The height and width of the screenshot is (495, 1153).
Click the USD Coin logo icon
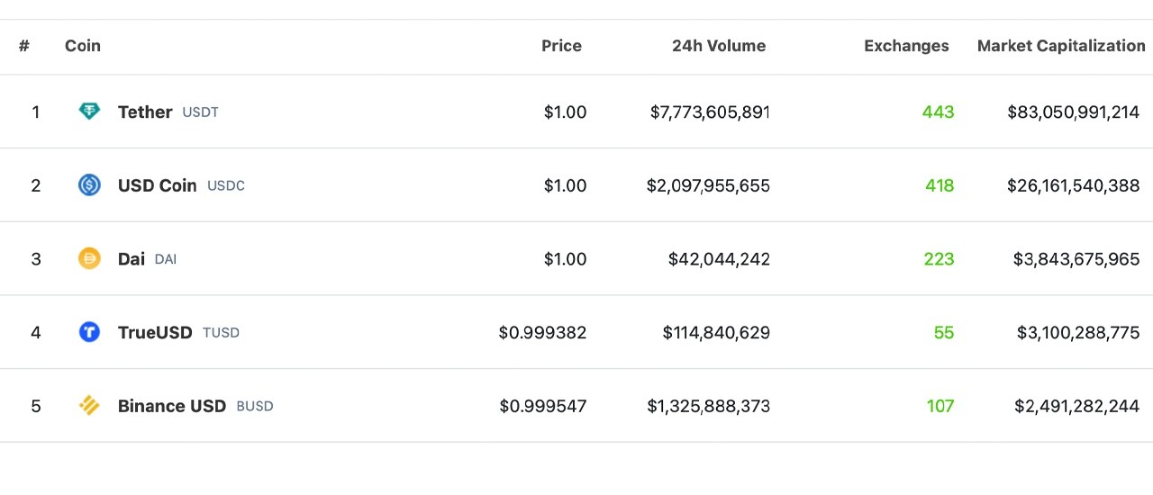tap(89, 185)
